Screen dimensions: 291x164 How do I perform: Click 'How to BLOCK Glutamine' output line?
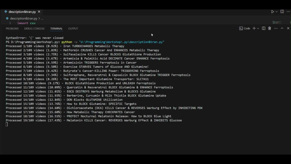71,104
